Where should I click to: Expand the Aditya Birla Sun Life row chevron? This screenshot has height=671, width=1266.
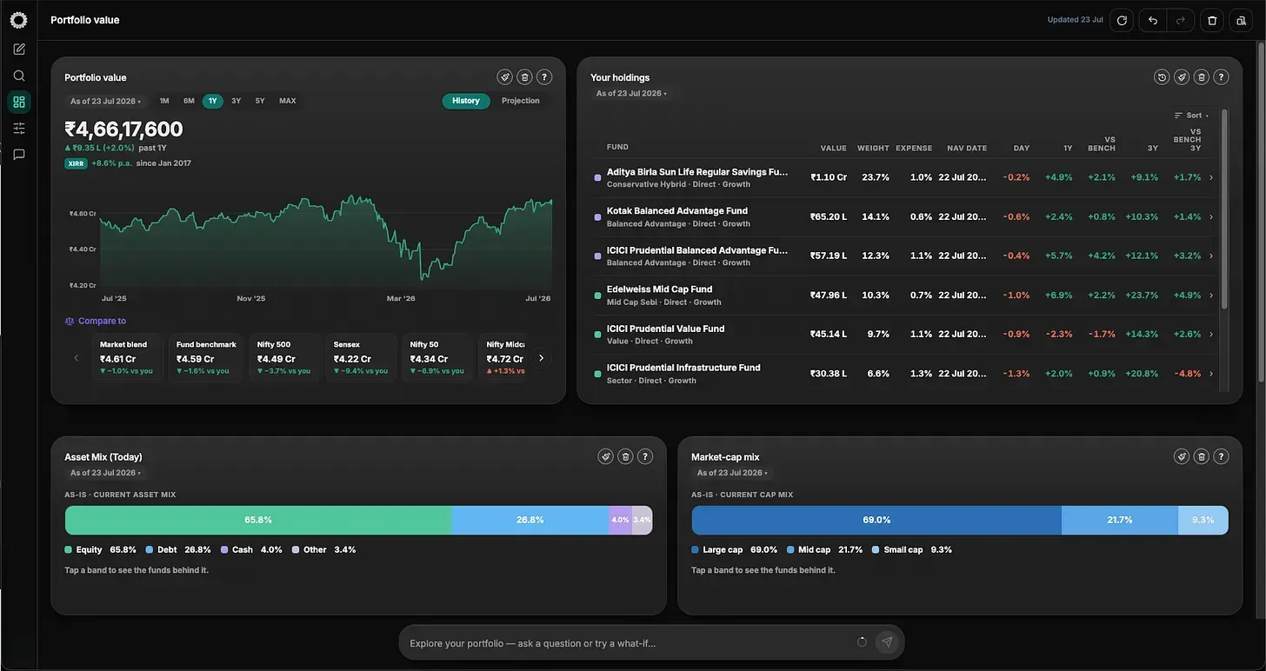(x=1211, y=177)
